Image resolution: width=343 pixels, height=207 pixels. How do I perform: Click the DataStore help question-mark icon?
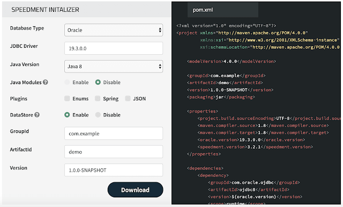point(37,115)
